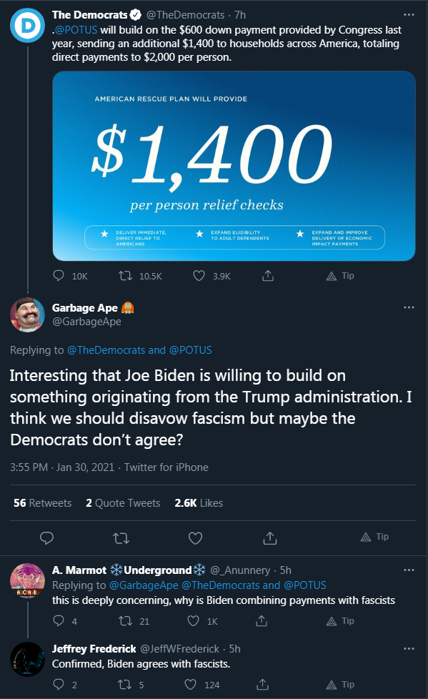428x699 pixels.
Task: View the 2 Quote Tweets
Action: [123, 503]
